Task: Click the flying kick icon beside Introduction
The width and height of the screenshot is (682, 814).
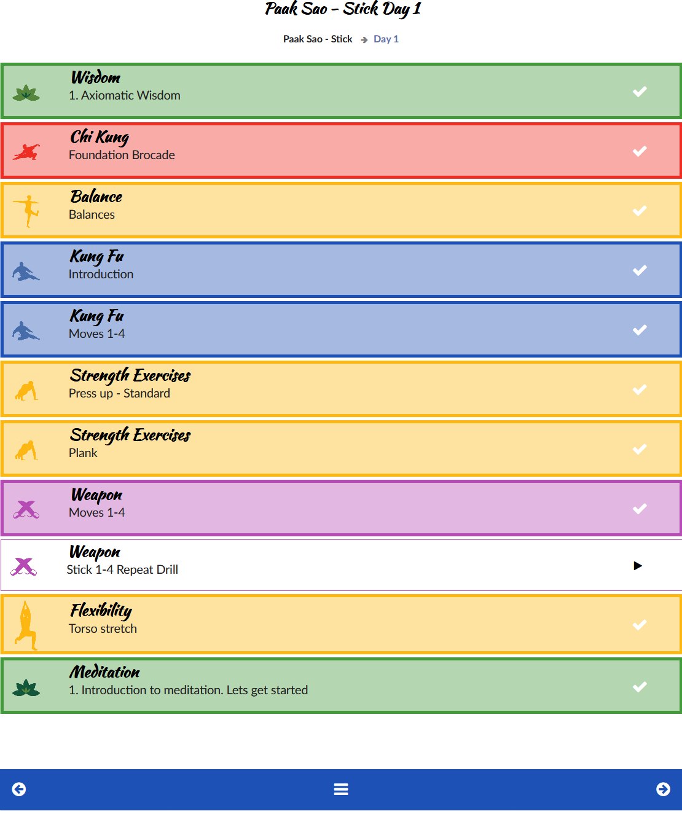Action: click(26, 271)
